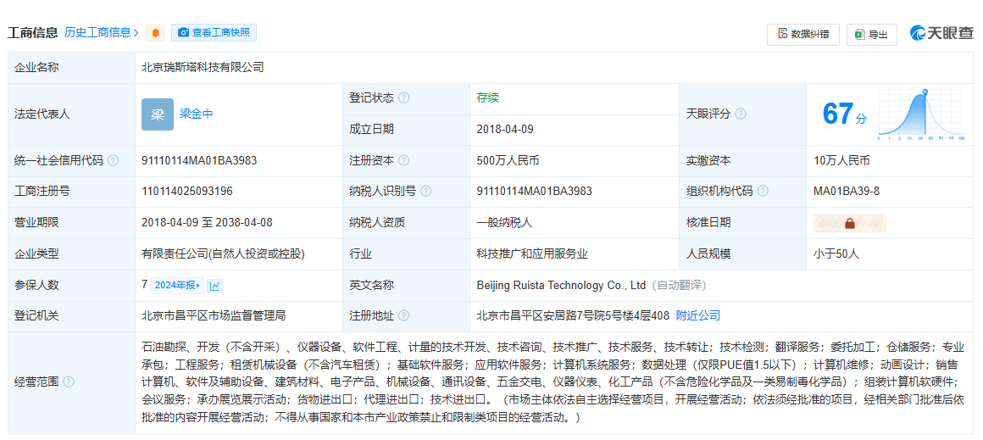This screenshot has width=983, height=440.
Task: Click help icon next to 登记状态
Action: [x=403, y=98]
